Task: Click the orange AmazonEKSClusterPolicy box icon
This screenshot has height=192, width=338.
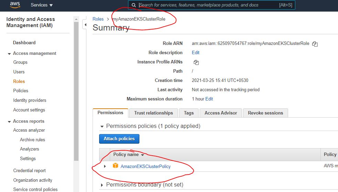Action: tap(116, 166)
